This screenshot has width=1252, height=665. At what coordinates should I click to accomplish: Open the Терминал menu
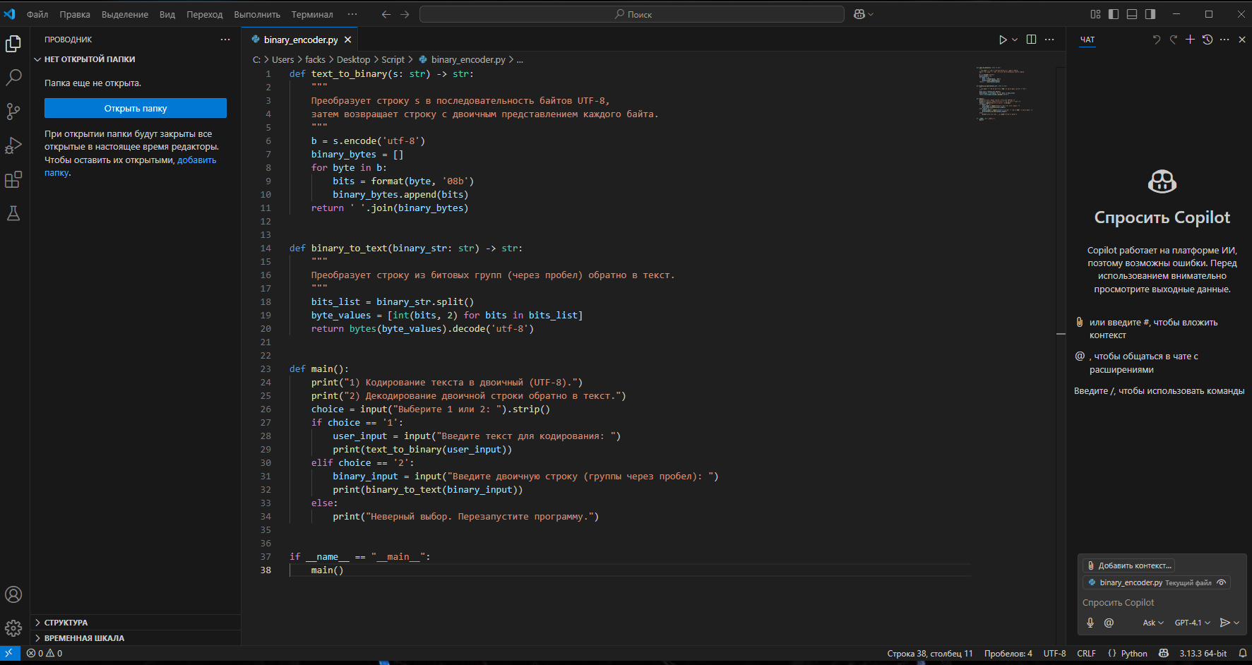click(311, 14)
